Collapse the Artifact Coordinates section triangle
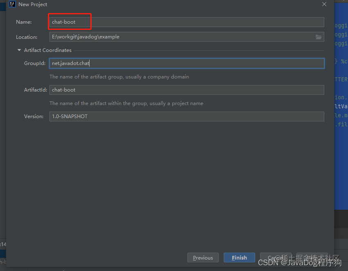The image size is (348, 271). 19,50
